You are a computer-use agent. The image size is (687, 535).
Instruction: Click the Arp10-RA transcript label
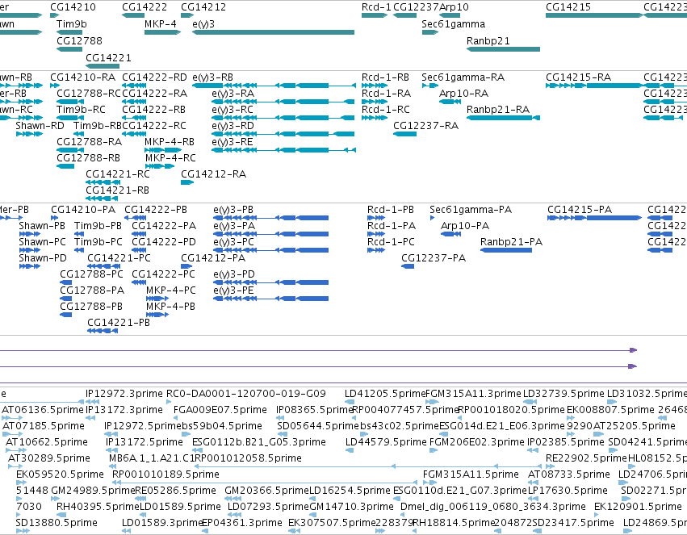coord(463,94)
